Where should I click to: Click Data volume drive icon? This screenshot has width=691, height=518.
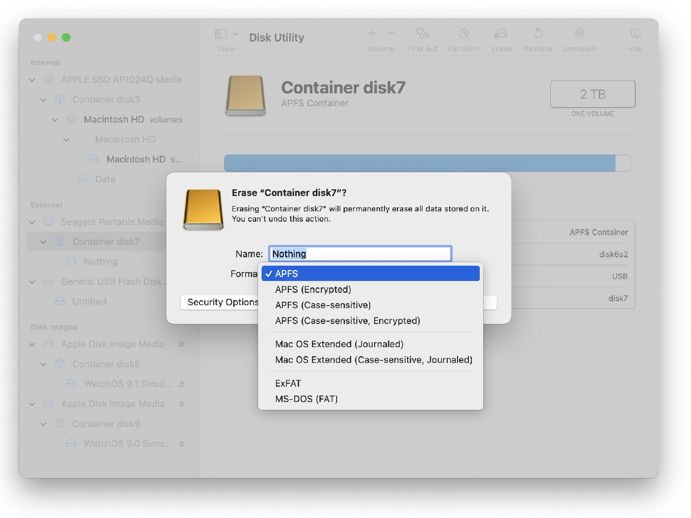[82, 178]
